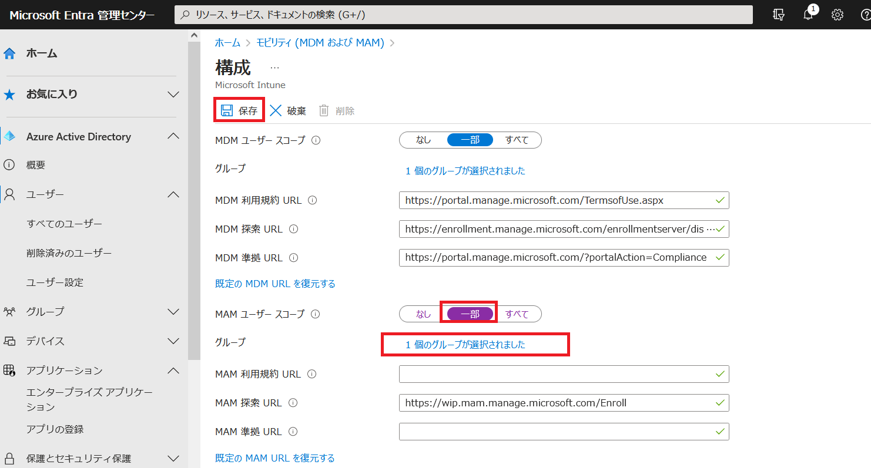Click info icon next to MAM 準拠 URL

pos(293,432)
